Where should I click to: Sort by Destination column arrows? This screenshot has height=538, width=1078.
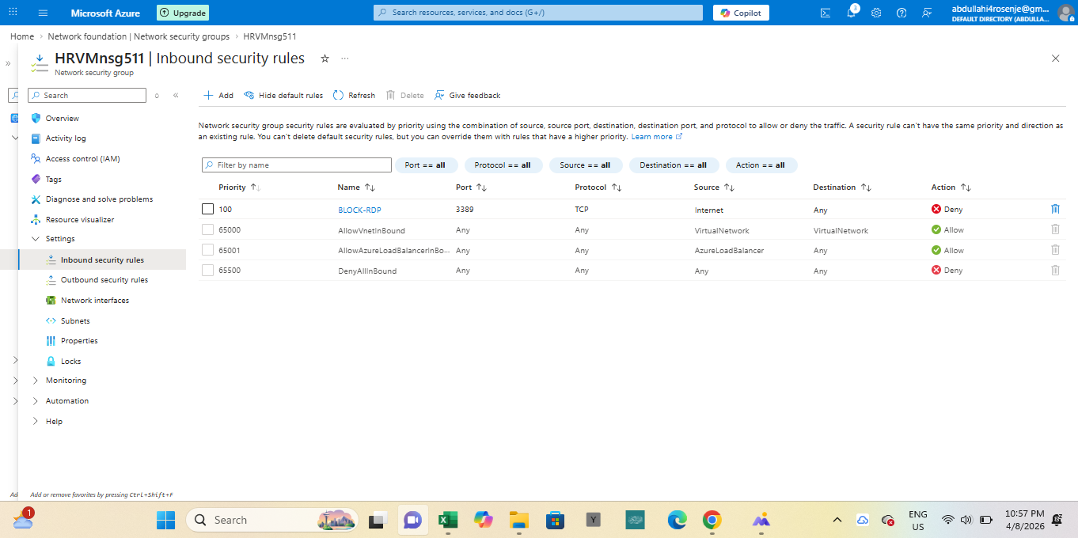coord(866,188)
